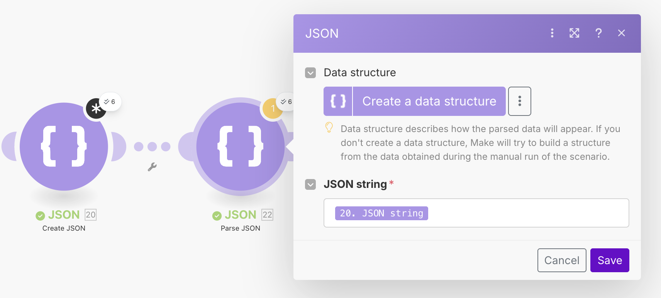Expand the JSON panel to fullscreen

(574, 33)
